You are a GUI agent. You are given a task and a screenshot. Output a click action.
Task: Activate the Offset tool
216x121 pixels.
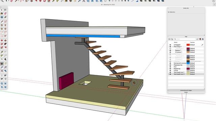point(5,47)
